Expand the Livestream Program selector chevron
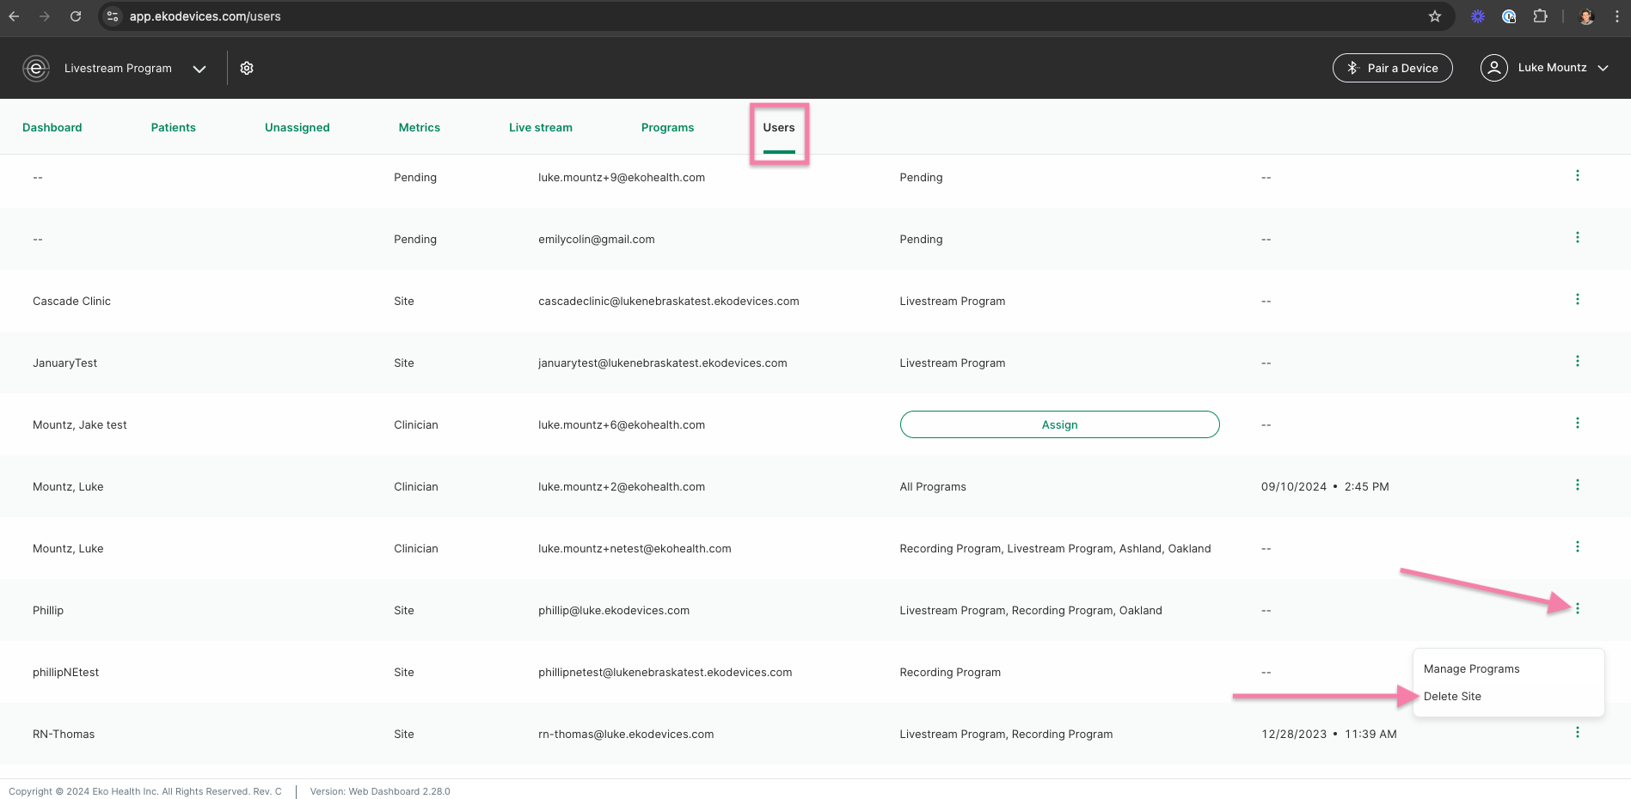Image resolution: width=1631 pixels, height=799 pixels. pyautogui.click(x=199, y=69)
